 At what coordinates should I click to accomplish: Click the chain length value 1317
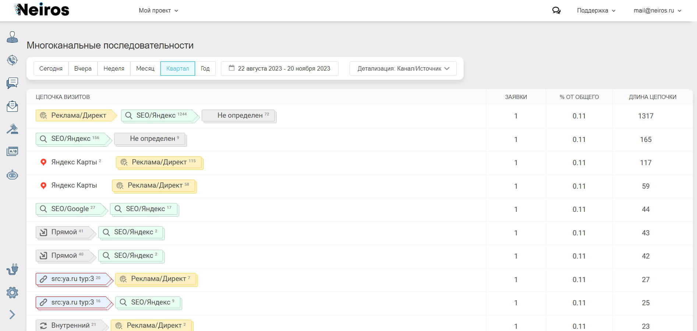pyautogui.click(x=645, y=116)
